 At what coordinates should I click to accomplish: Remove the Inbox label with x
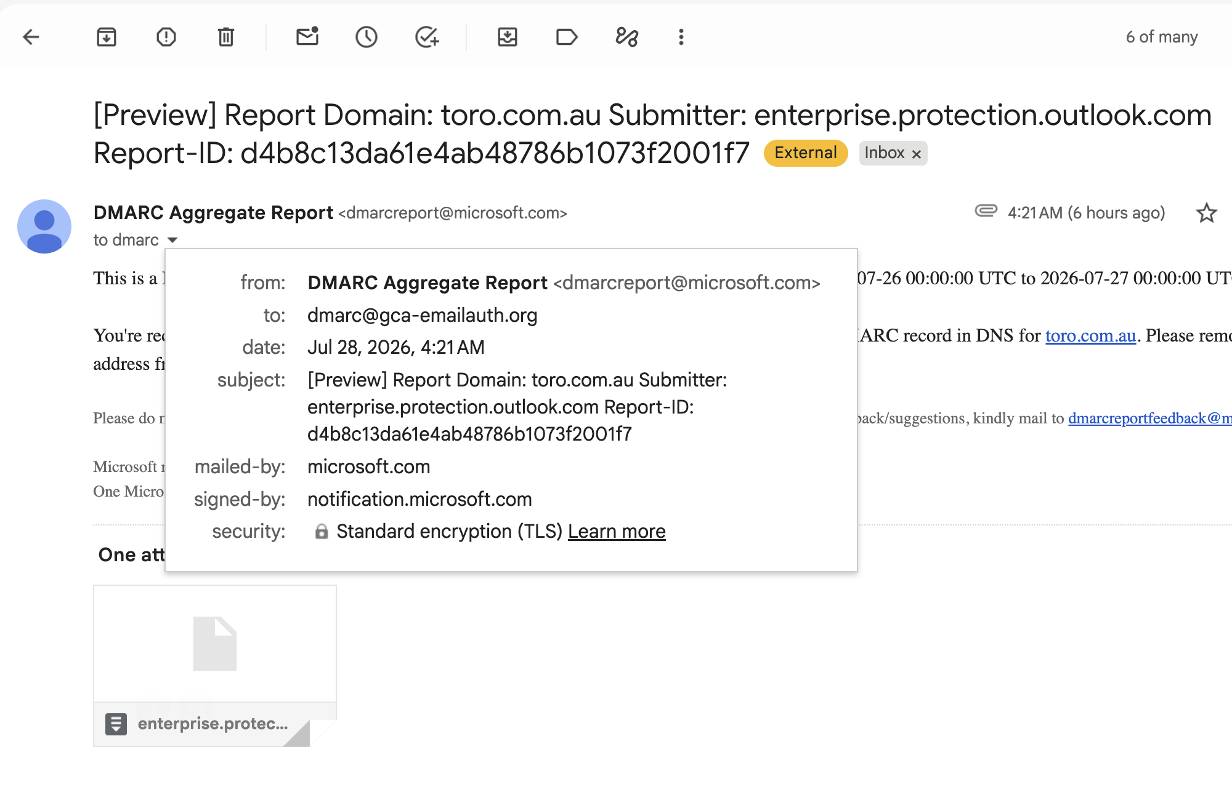pyautogui.click(x=917, y=154)
